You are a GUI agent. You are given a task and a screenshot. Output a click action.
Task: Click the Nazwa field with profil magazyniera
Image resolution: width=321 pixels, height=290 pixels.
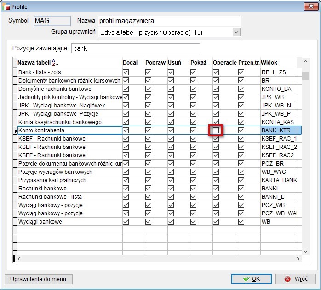170,21
